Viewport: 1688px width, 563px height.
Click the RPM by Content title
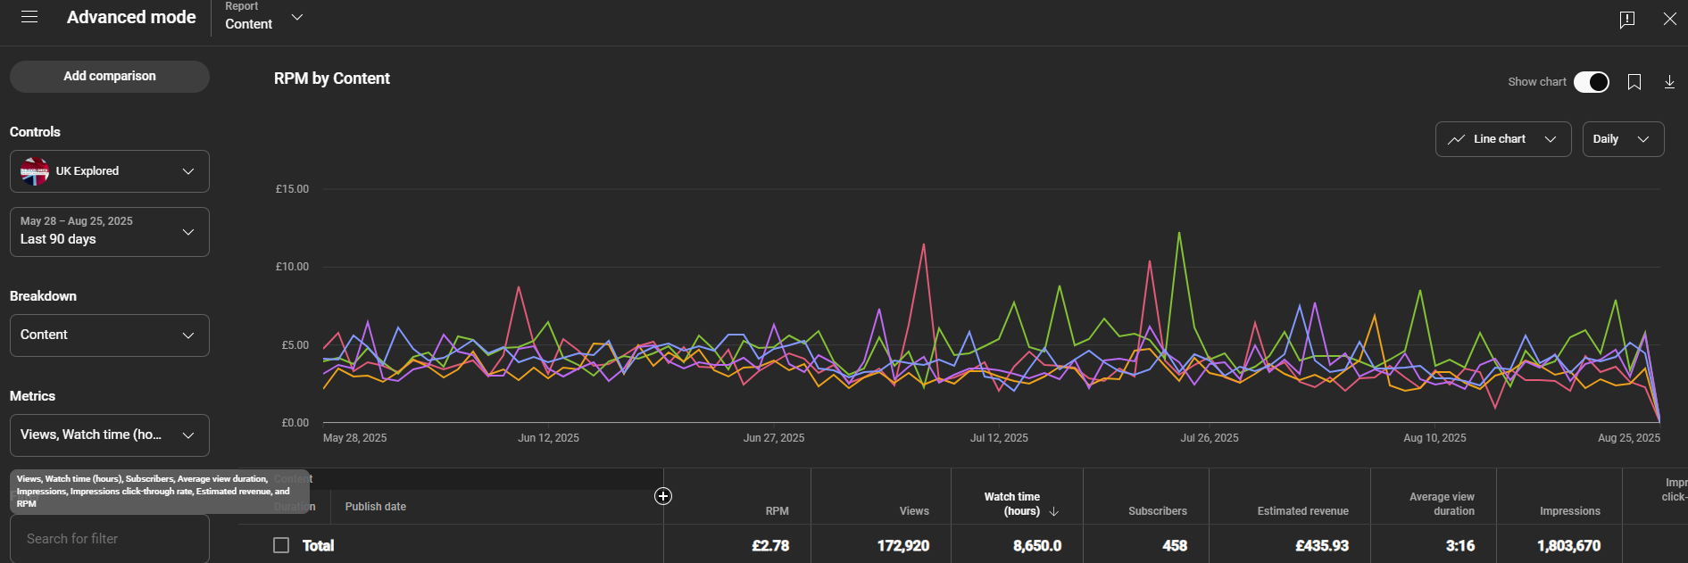coord(332,79)
